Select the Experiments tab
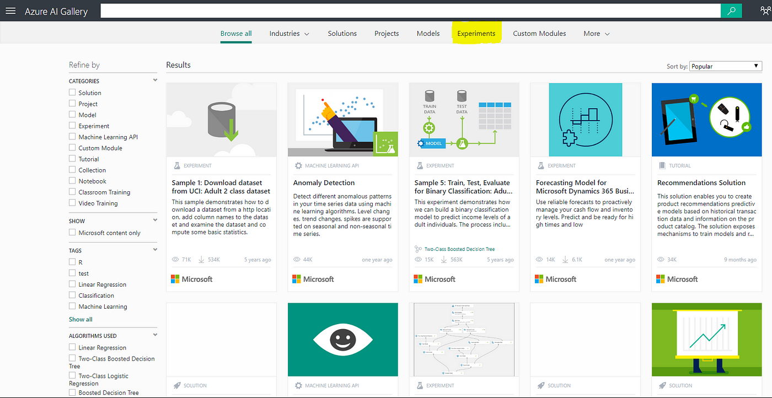 click(476, 34)
